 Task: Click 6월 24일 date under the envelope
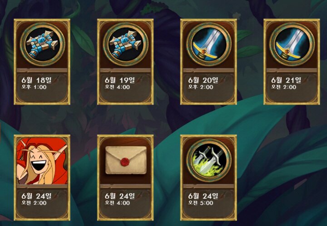[120, 196]
